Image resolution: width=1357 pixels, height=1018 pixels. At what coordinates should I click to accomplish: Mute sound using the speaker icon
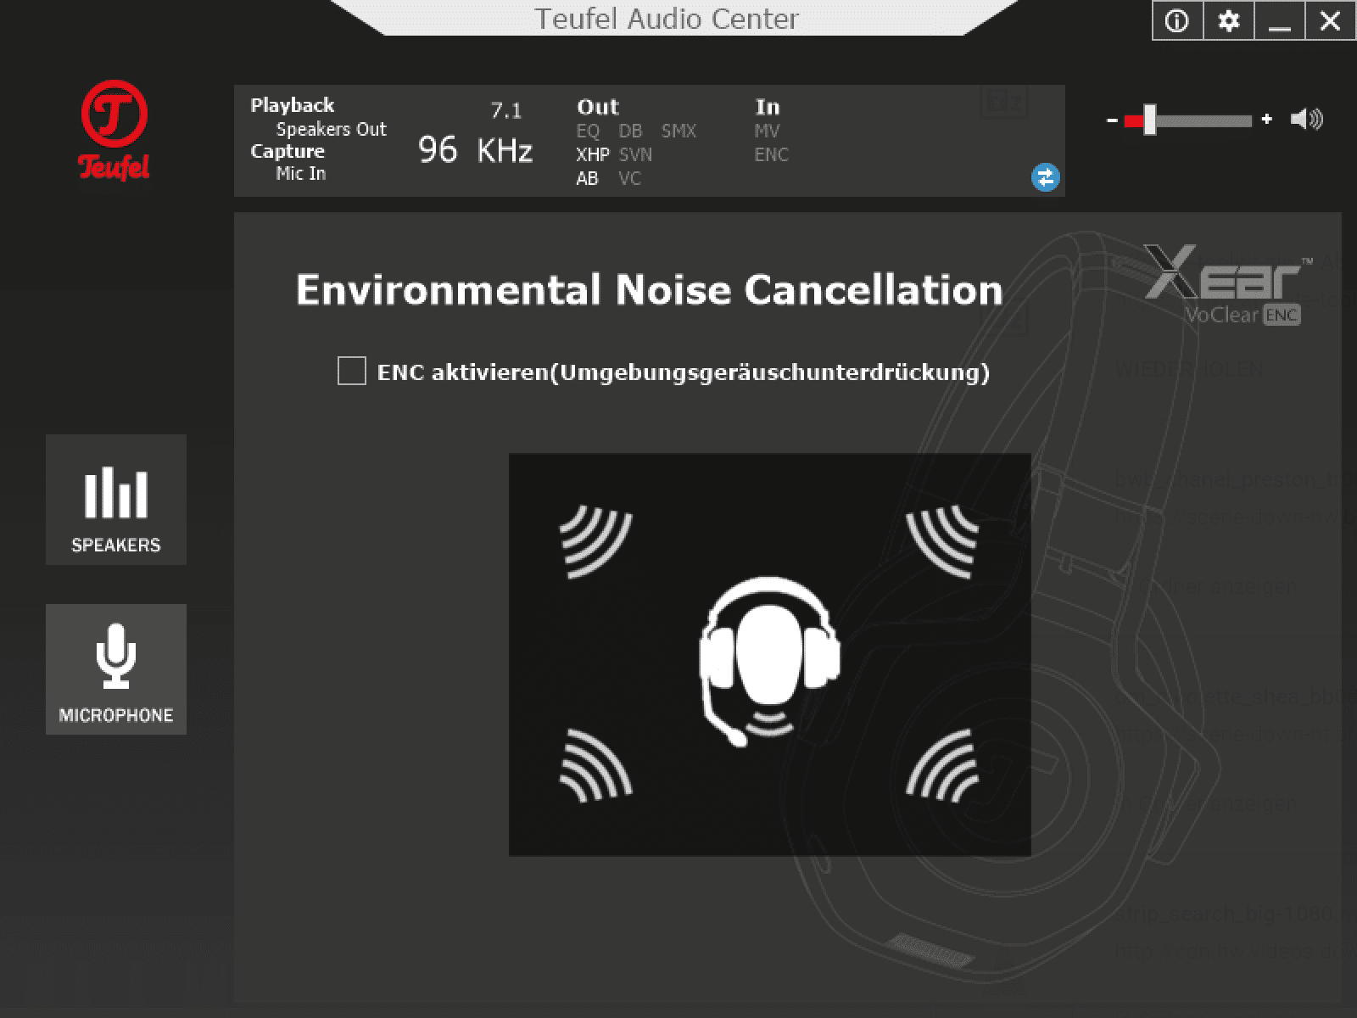point(1306,120)
